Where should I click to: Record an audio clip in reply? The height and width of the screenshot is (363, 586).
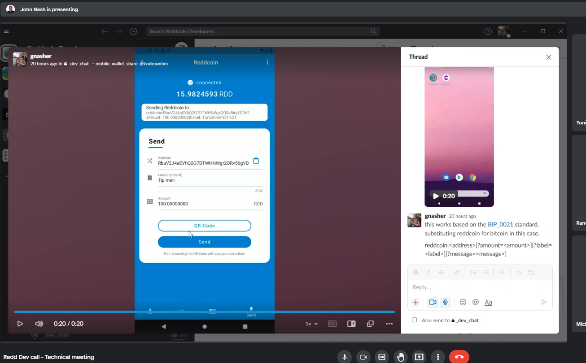(x=445, y=302)
